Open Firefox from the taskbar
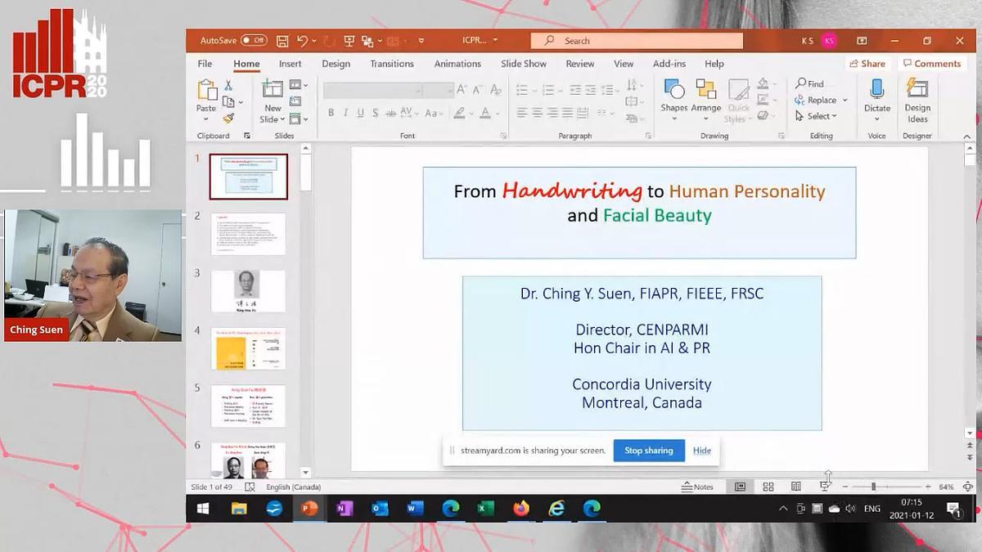 pos(521,509)
